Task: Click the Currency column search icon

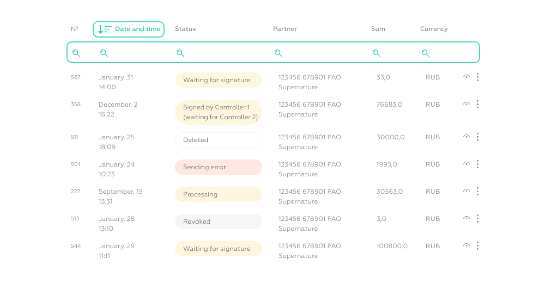Action: 426,53
